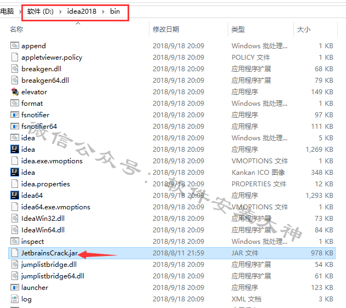Click the breakgen.dll file icon

(15, 69)
